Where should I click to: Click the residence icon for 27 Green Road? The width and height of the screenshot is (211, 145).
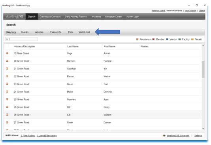[7, 122]
